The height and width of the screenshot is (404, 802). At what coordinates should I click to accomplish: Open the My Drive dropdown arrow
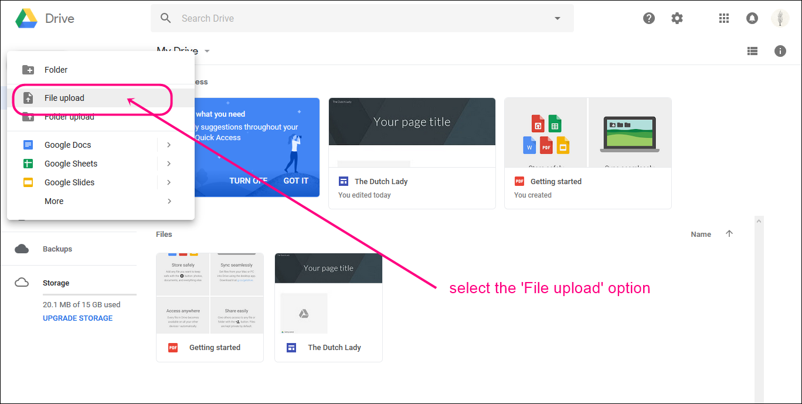coord(207,51)
